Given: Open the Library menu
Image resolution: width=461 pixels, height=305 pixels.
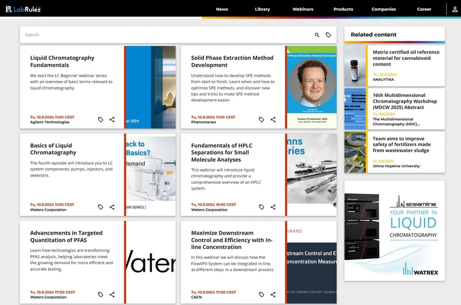Looking at the screenshot, I should click(262, 9).
